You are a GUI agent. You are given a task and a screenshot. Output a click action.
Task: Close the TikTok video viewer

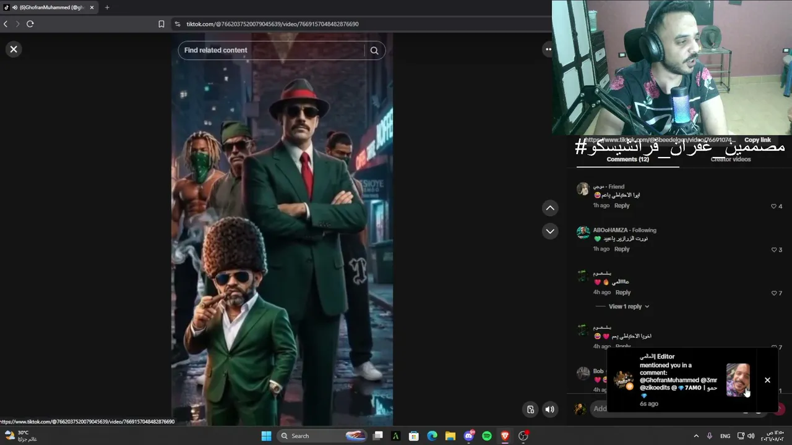(x=14, y=49)
